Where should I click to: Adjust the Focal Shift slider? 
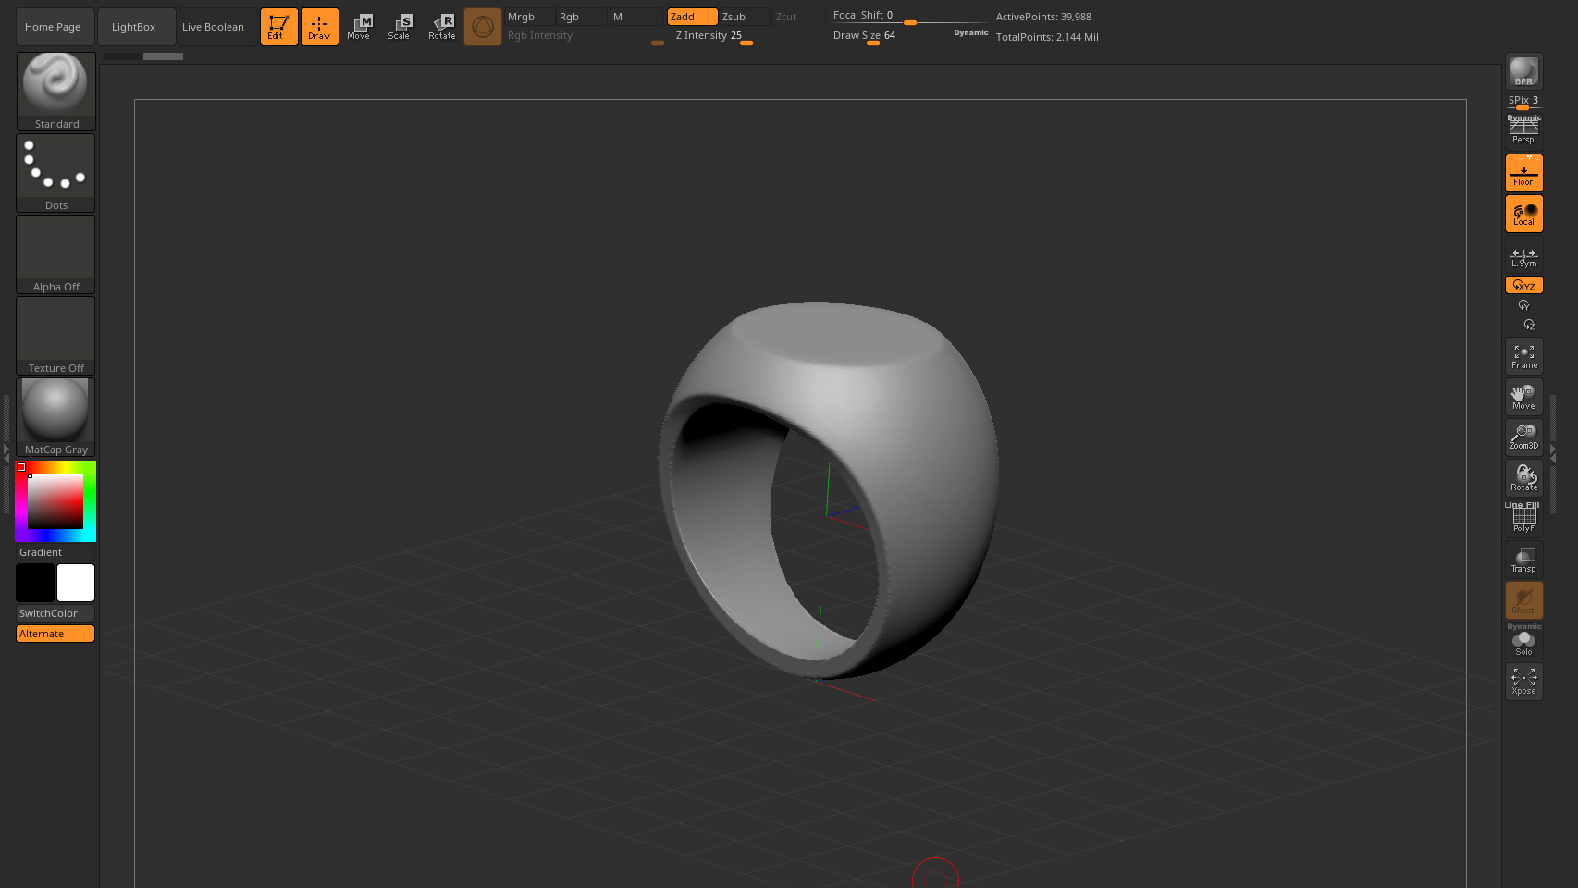908,16
